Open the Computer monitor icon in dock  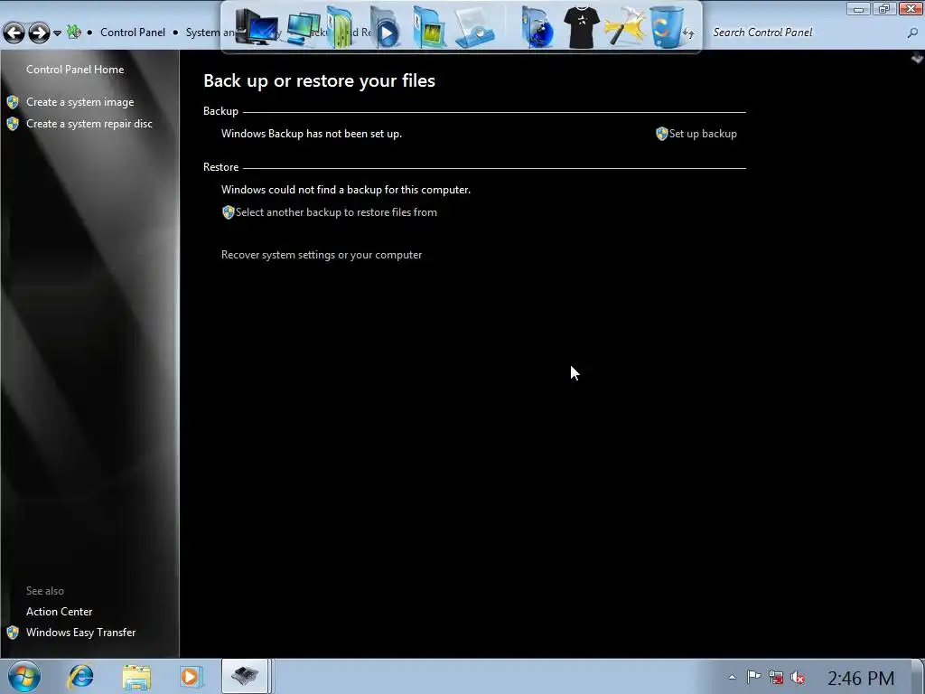pyautogui.click(x=257, y=27)
